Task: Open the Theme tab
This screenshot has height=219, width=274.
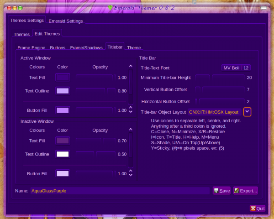Action: 134,47
